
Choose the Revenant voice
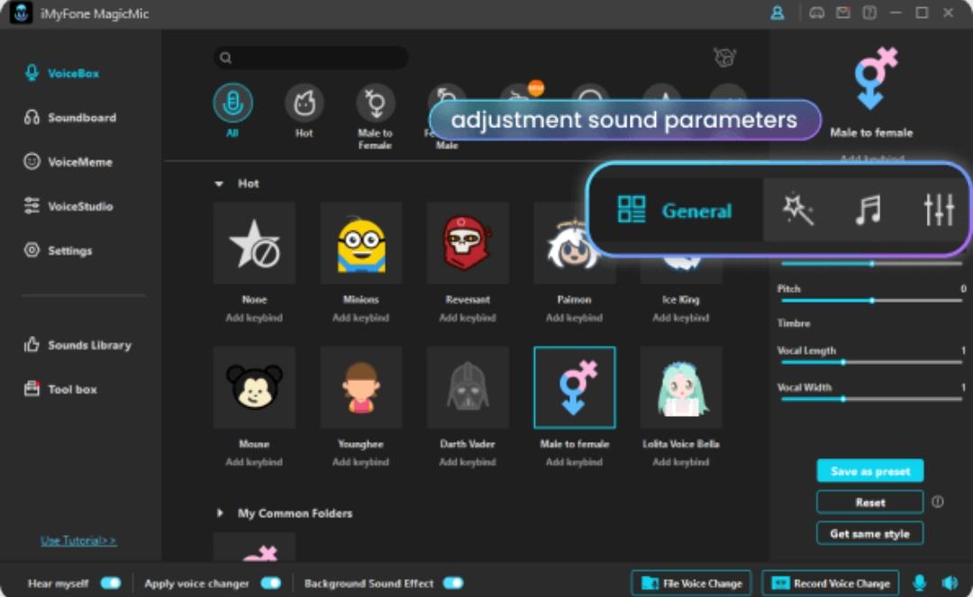(468, 243)
